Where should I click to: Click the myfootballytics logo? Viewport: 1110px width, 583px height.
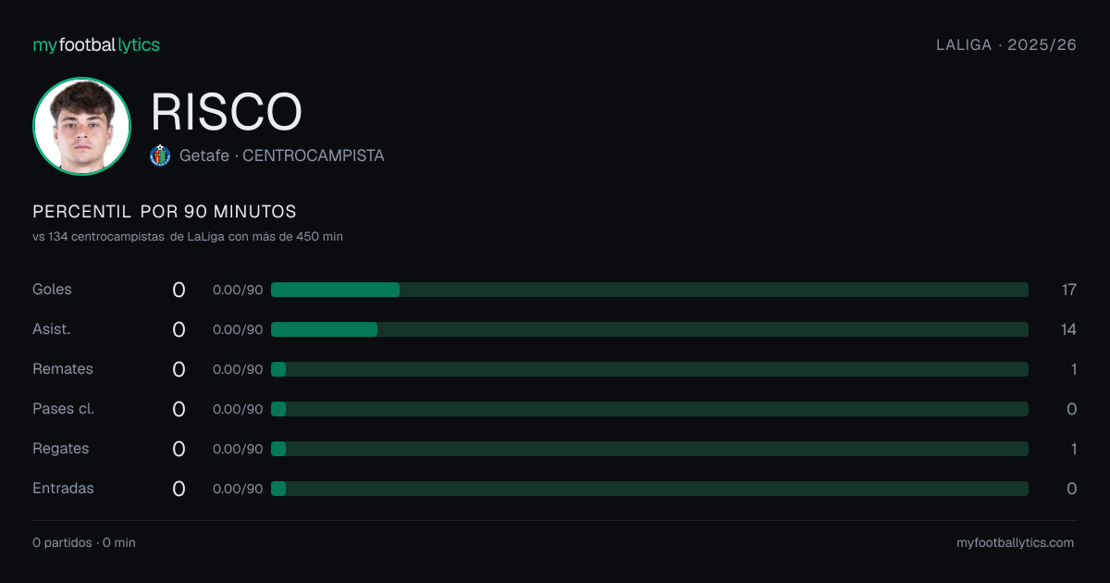coord(96,44)
